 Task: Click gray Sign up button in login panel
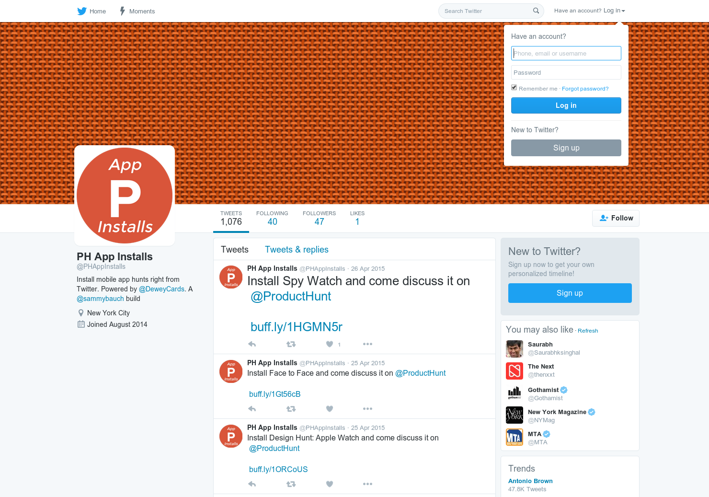(x=566, y=148)
